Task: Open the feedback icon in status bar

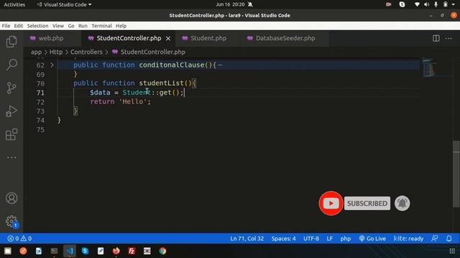Action: [x=435, y=239]
